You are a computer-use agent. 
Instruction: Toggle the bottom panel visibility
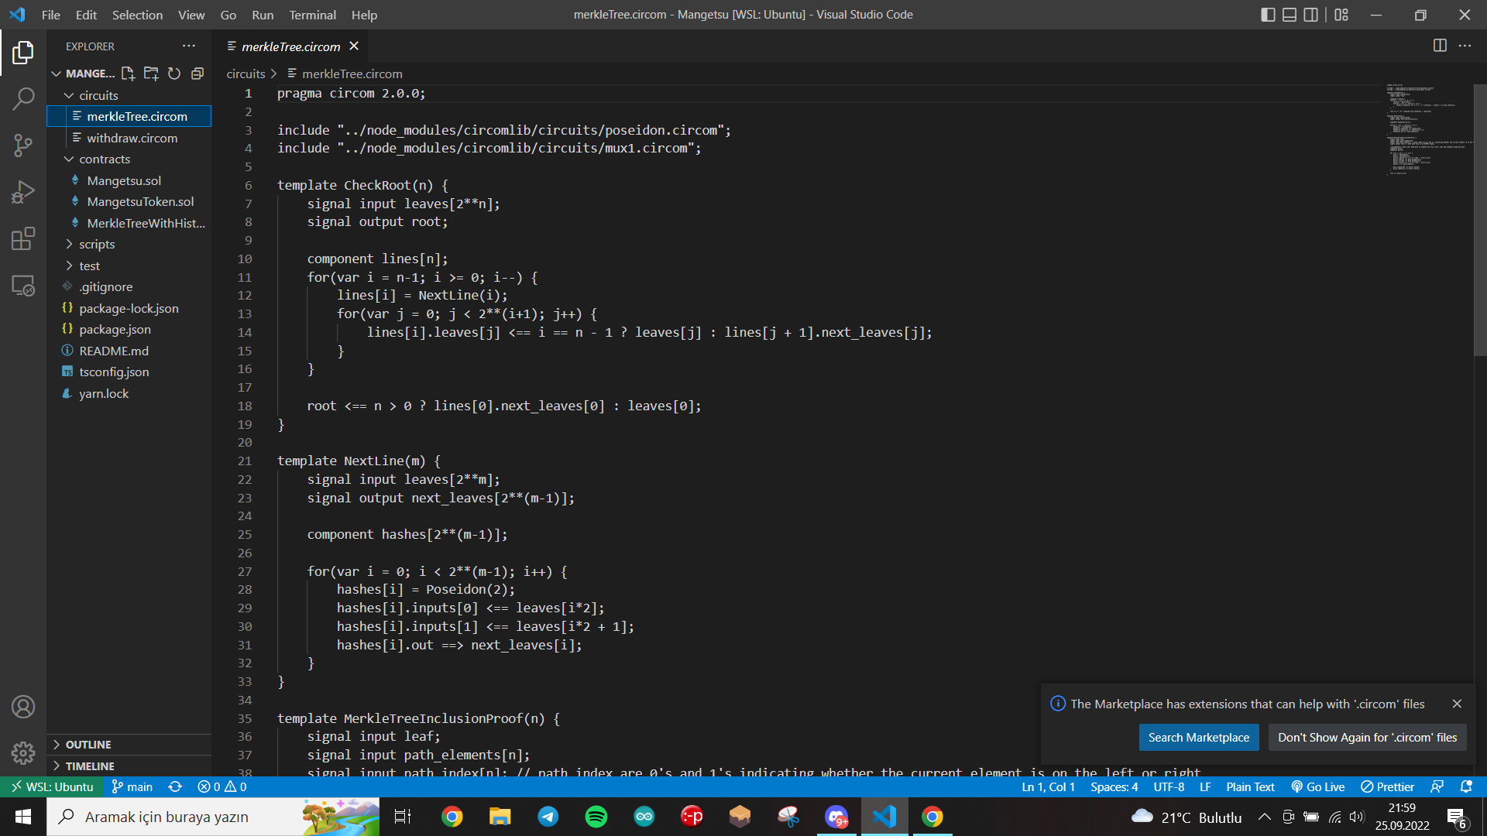[1290, 15]
